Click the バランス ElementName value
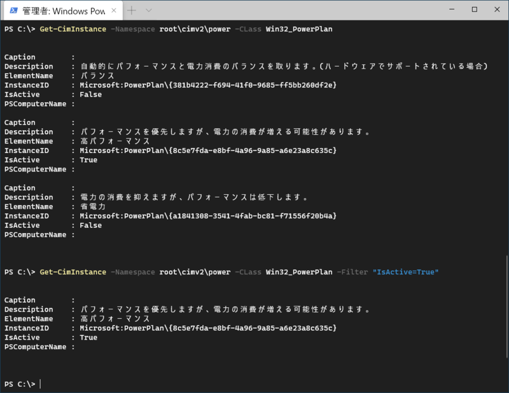This screenshot has height=393, width=509. coord(97,76)
